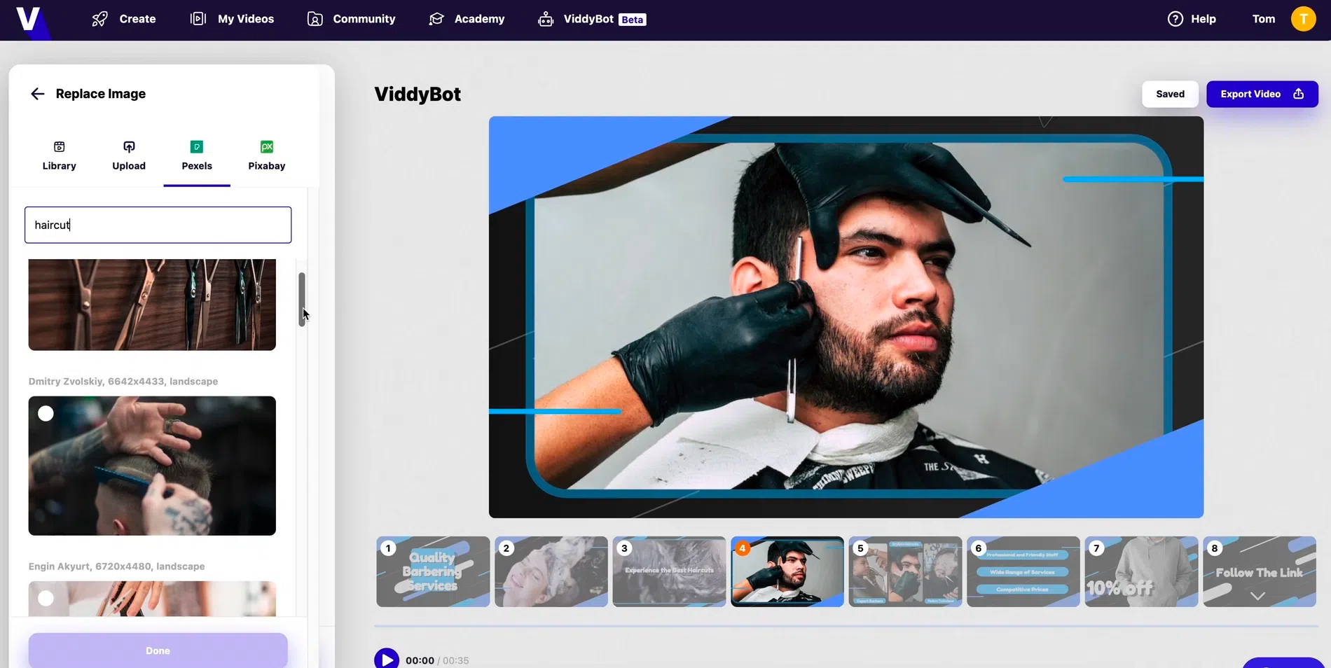Click the video progress bar
The width and height of the screenshot is (1331, 668).
[846, 625]
